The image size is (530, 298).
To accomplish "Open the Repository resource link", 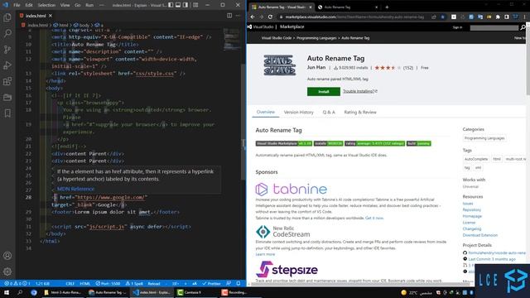I will (471, 209).
